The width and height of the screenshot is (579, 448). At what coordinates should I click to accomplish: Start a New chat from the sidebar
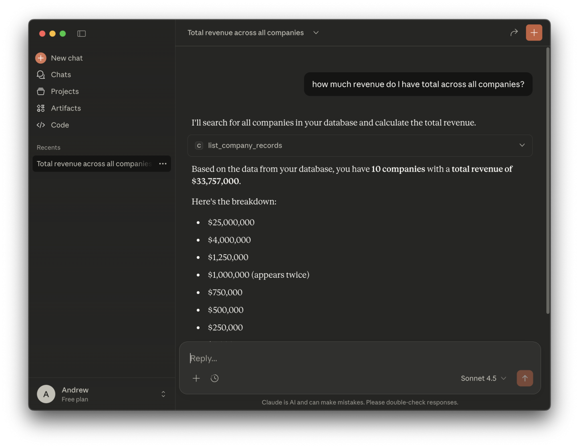(x=66, y=58)
